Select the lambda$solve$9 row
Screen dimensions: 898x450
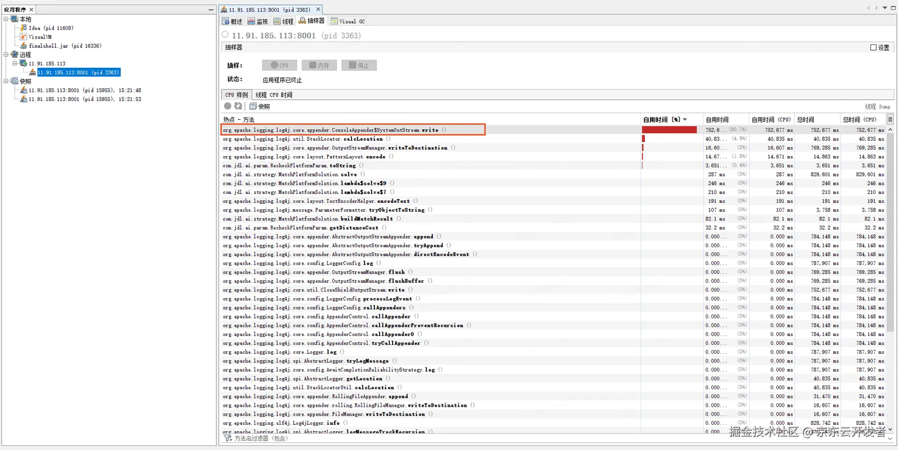pyautogui.click(x=553, y=183)
